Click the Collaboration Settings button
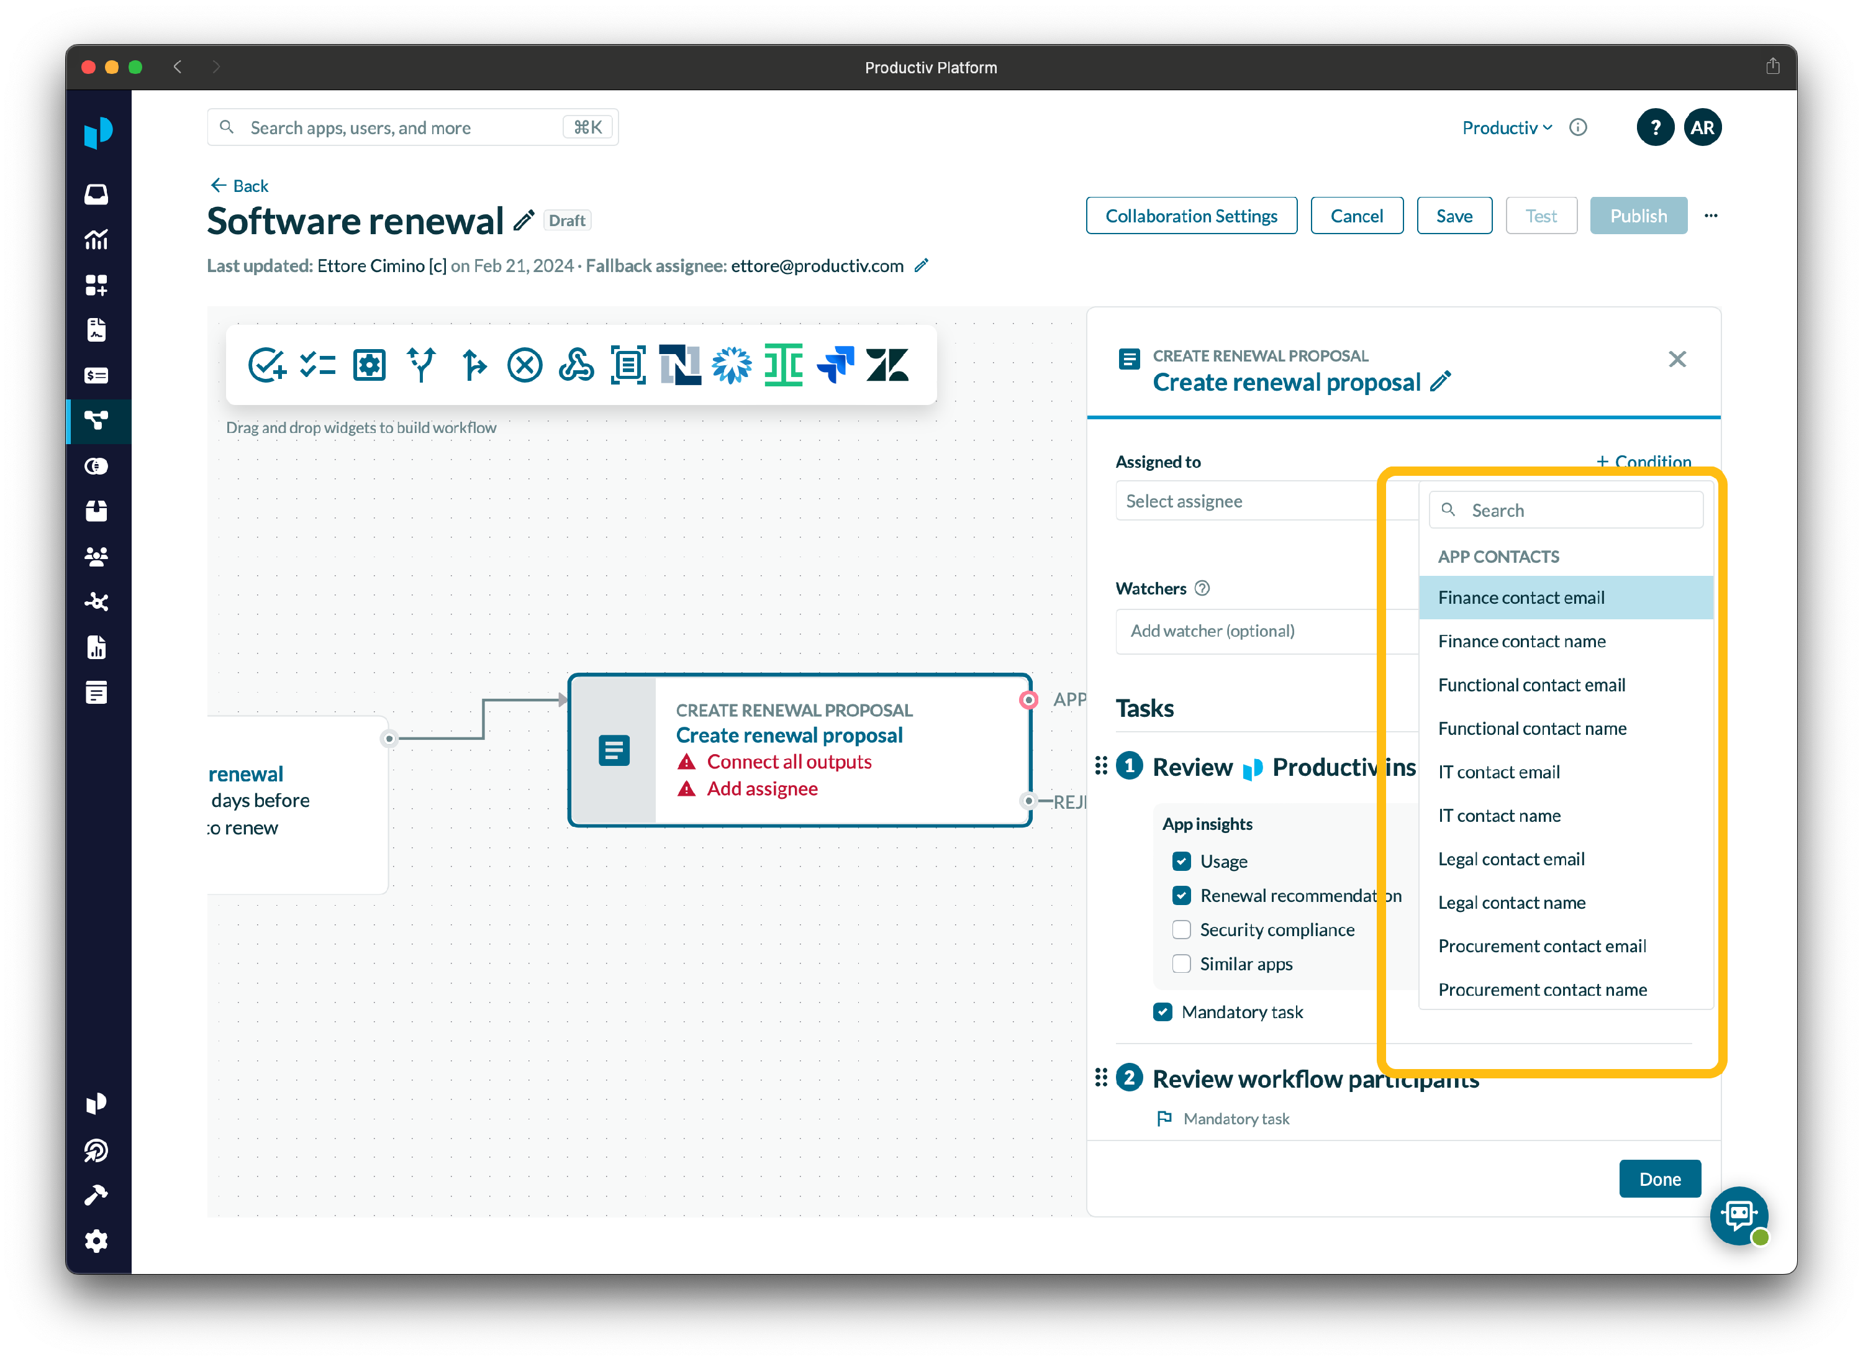Screen dimensions: 1863x1361 point(1191,216)
